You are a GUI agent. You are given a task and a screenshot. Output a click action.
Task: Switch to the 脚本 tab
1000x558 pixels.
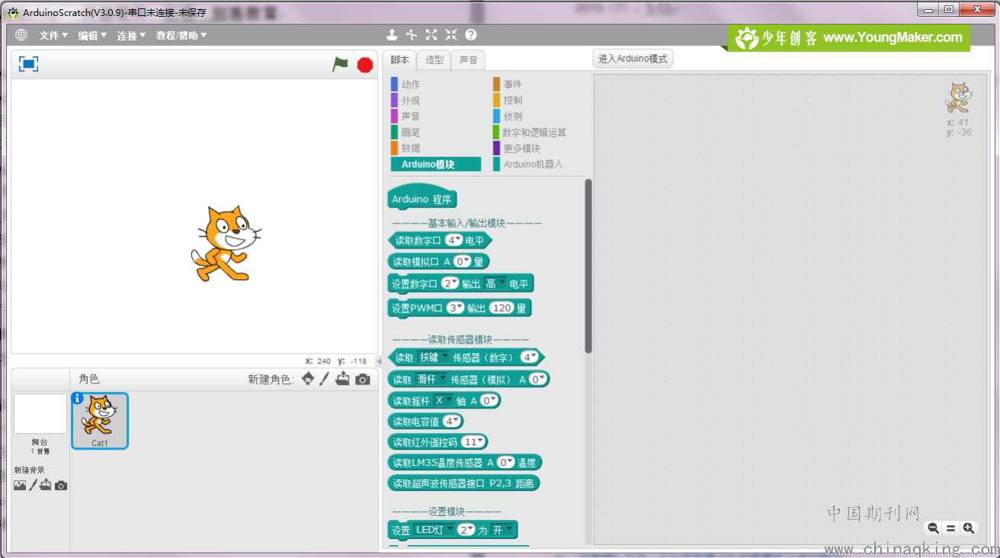[399, 59]
